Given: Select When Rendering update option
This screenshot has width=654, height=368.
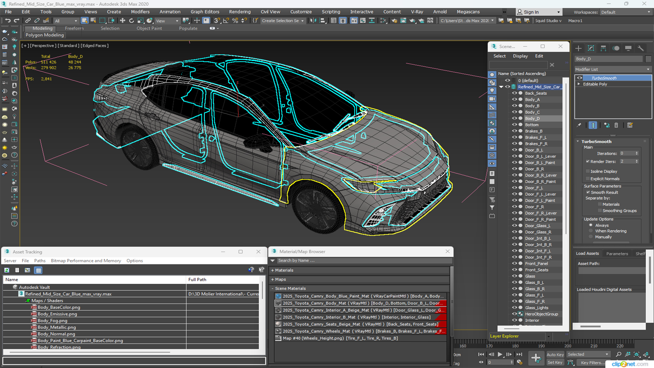Looking at the screenshot, I should click(591, 231).
